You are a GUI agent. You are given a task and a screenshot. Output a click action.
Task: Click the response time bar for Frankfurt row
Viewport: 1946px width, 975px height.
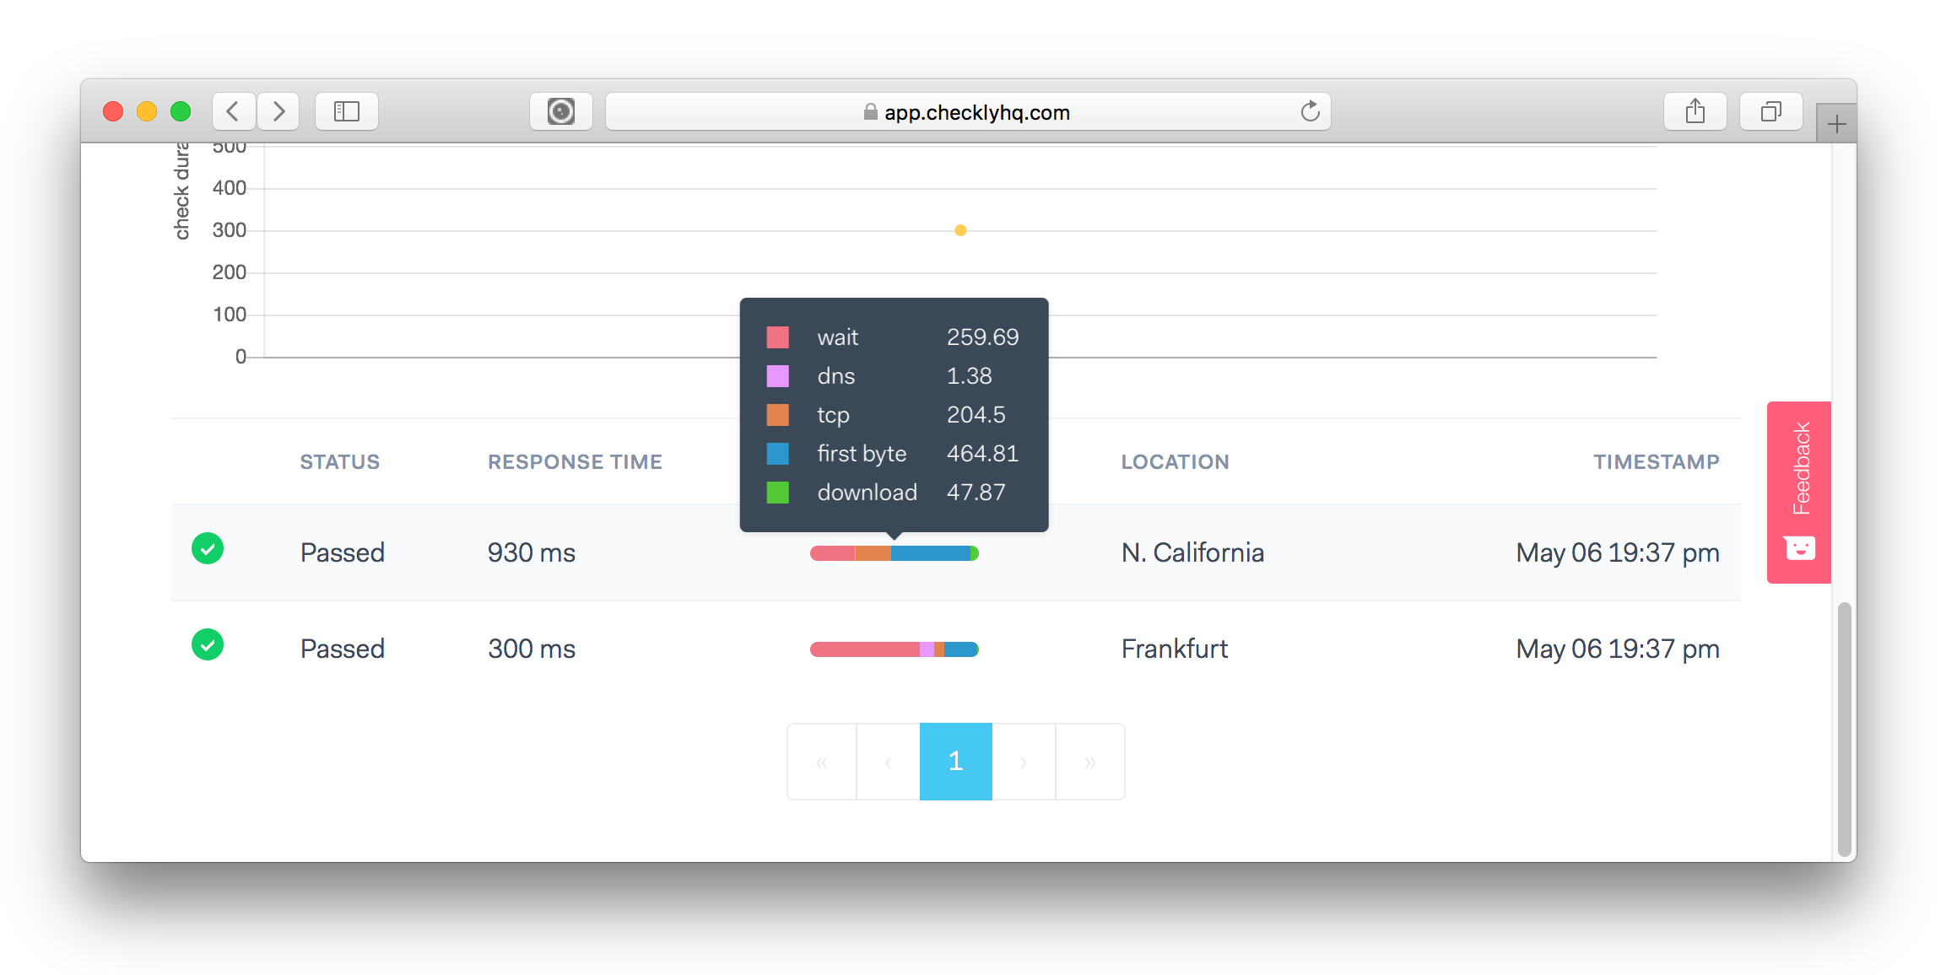click(894, 648)
